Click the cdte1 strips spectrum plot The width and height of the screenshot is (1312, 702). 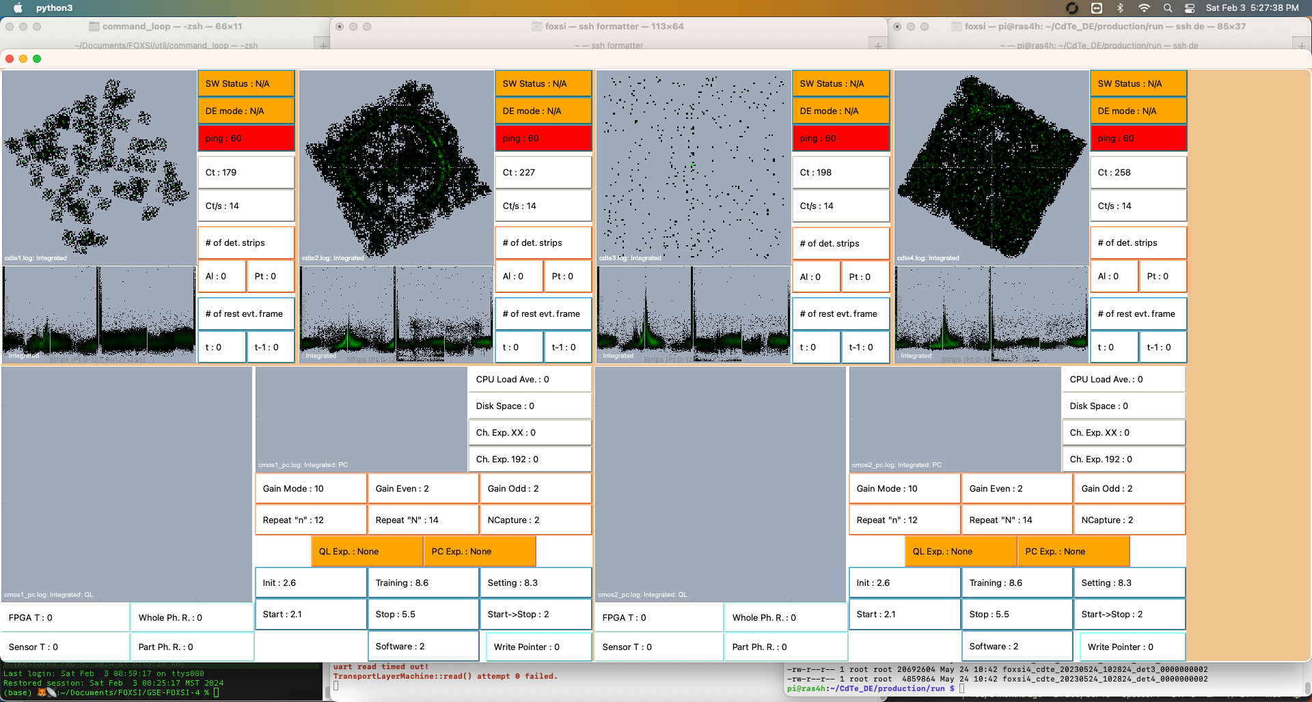99,314
